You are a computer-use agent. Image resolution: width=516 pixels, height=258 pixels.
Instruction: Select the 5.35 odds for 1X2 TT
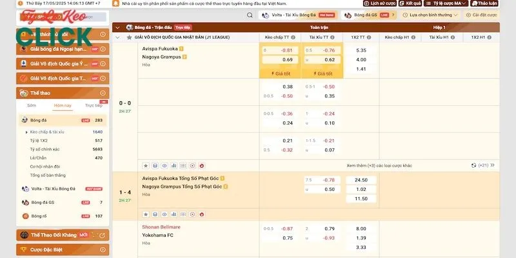361,50
